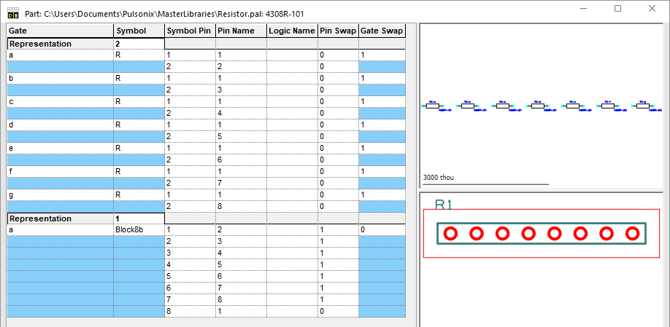670x327 pixels.
Task: Click the Symbol Pin column header
Action: tap(189, 31)
